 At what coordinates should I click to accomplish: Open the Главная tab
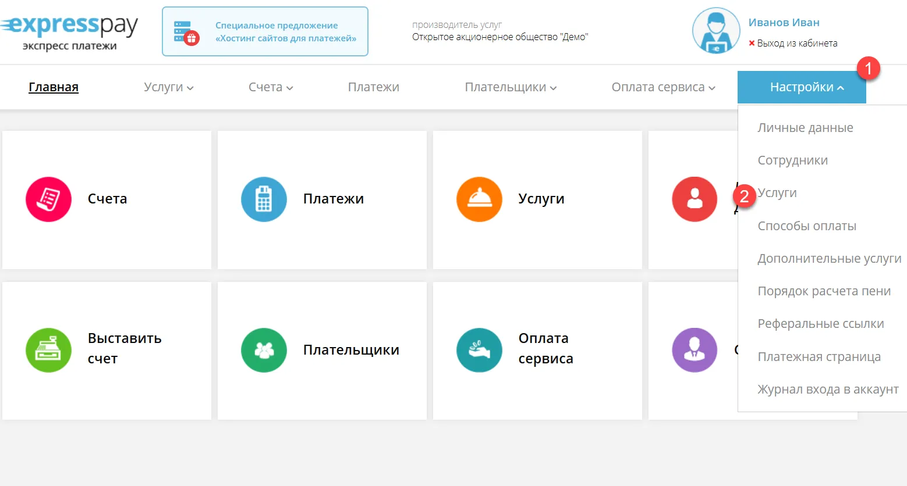(x=53, y=87)
